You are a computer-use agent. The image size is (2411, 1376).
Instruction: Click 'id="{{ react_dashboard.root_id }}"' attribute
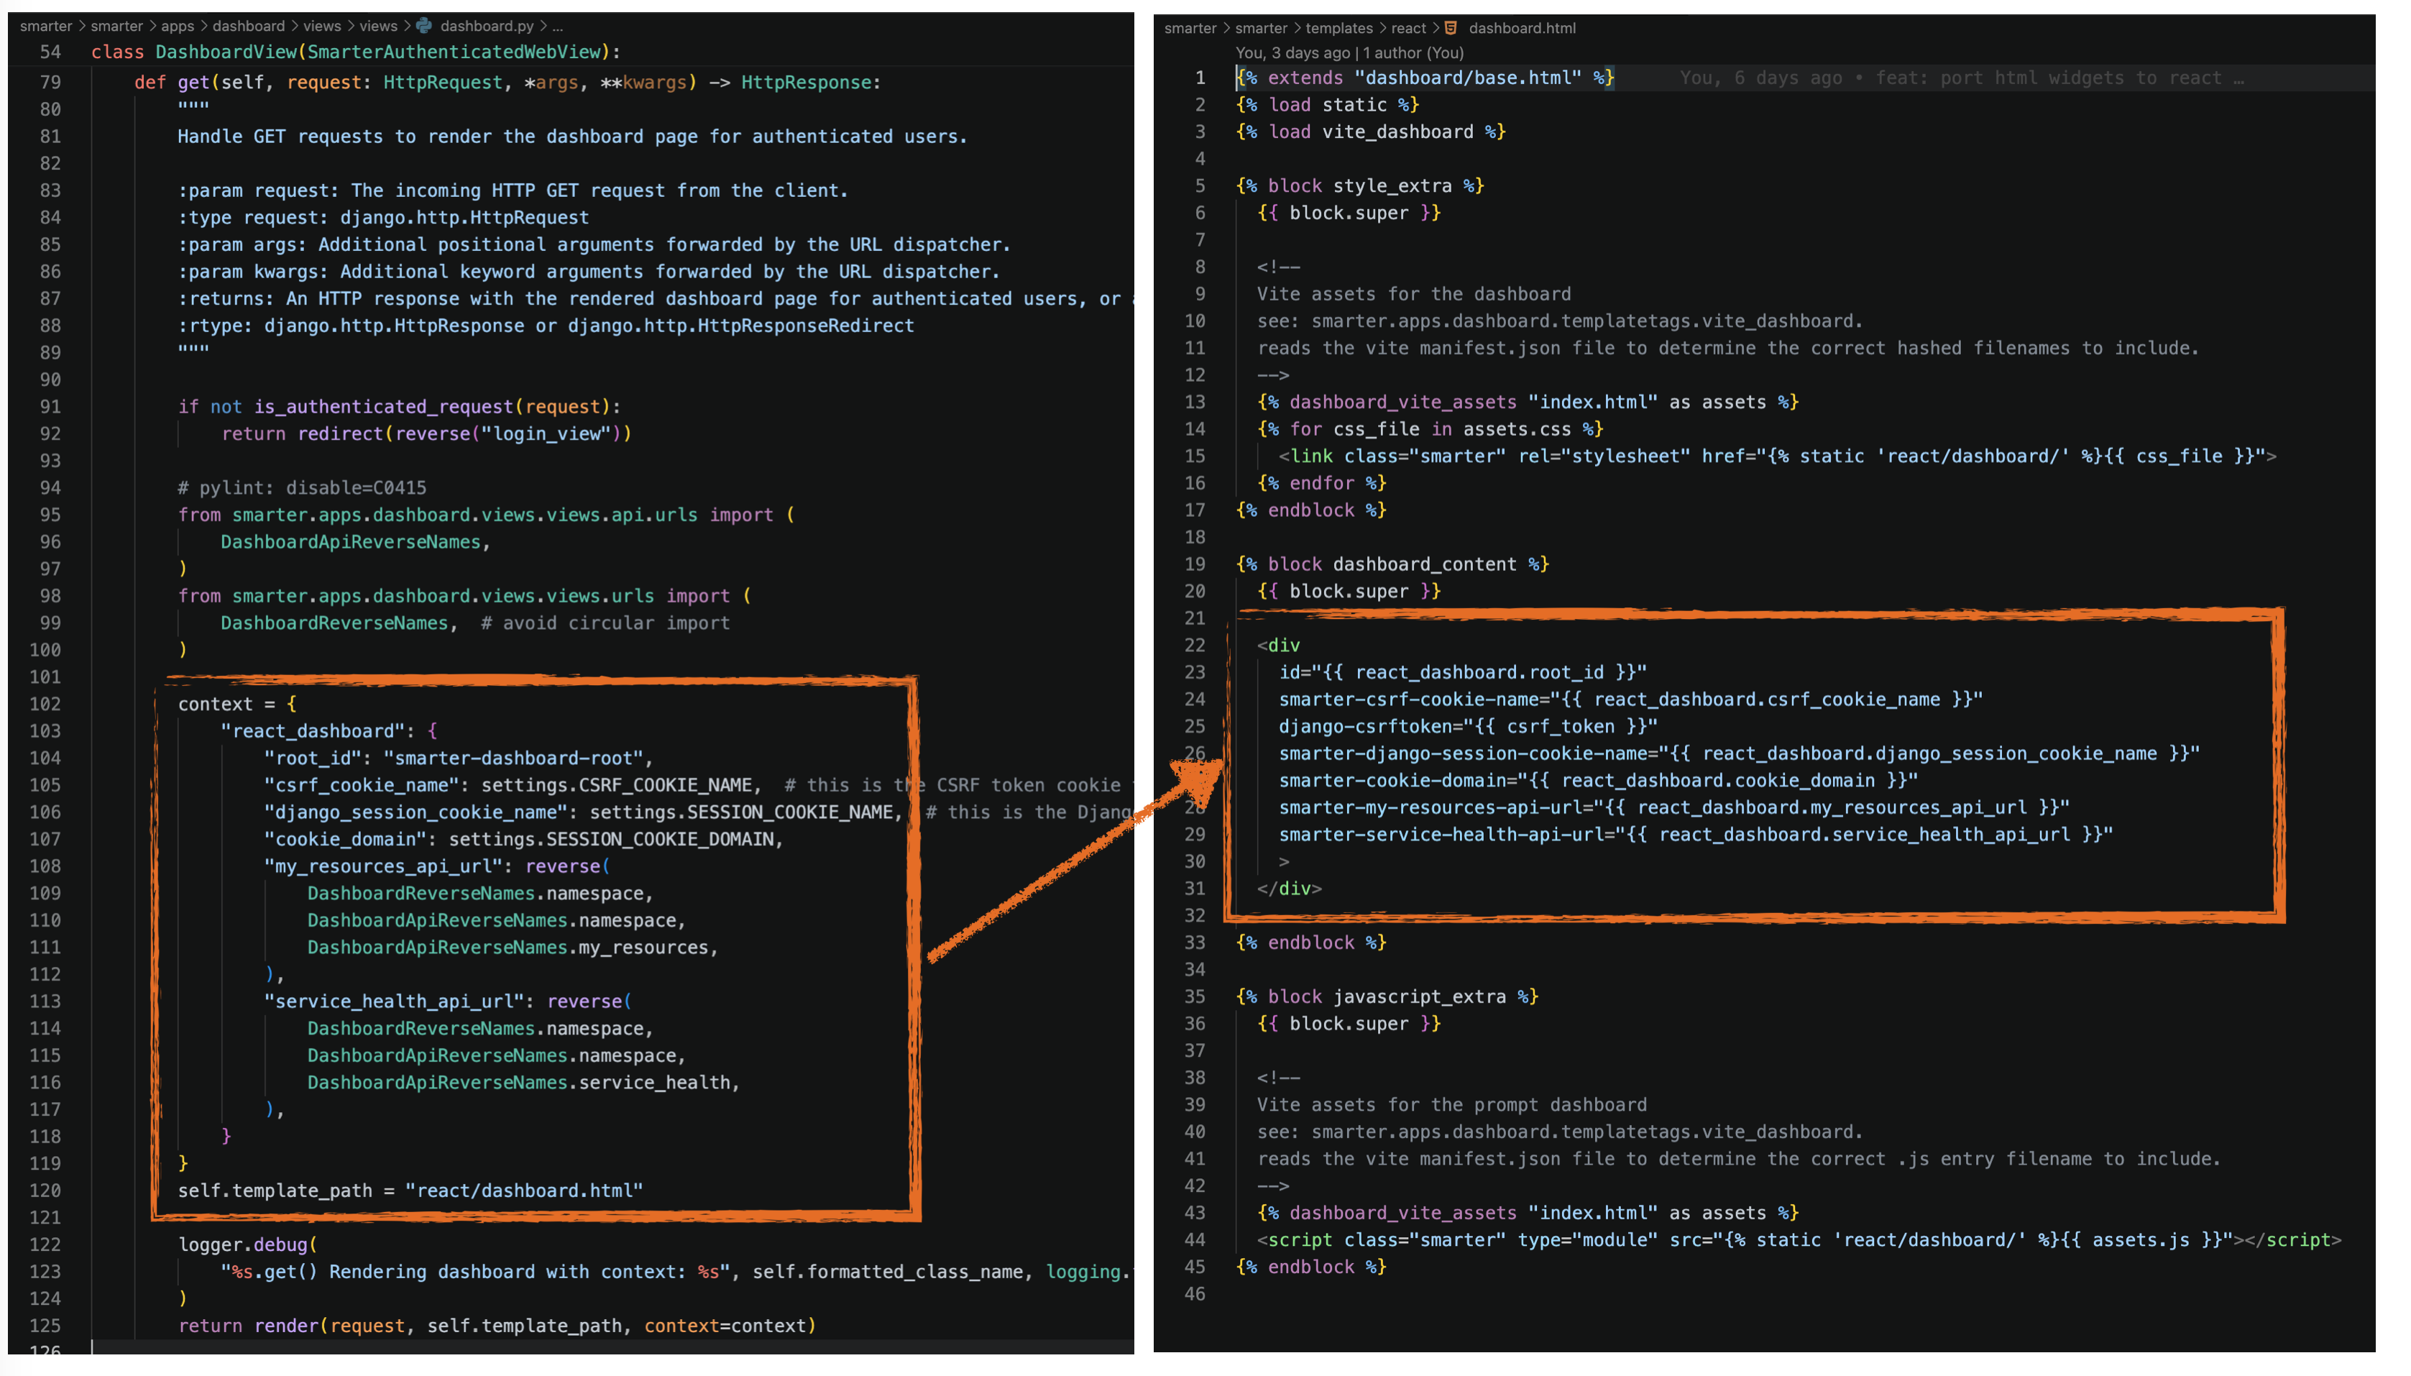pyautogui.click(x=1462, y=673)
